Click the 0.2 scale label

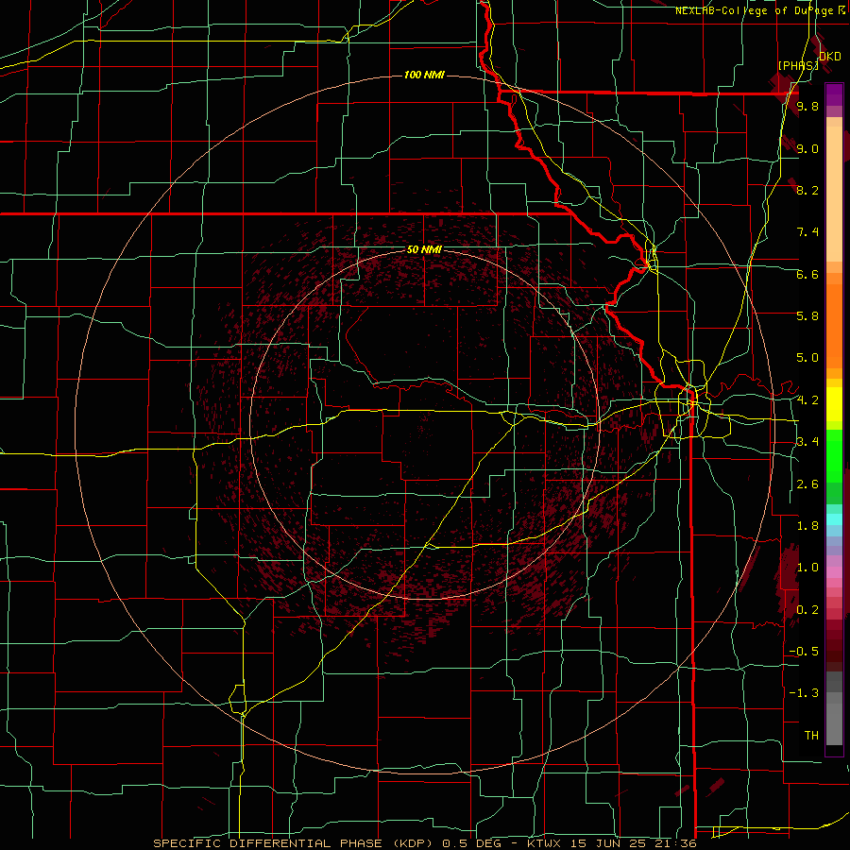point(807,610)
